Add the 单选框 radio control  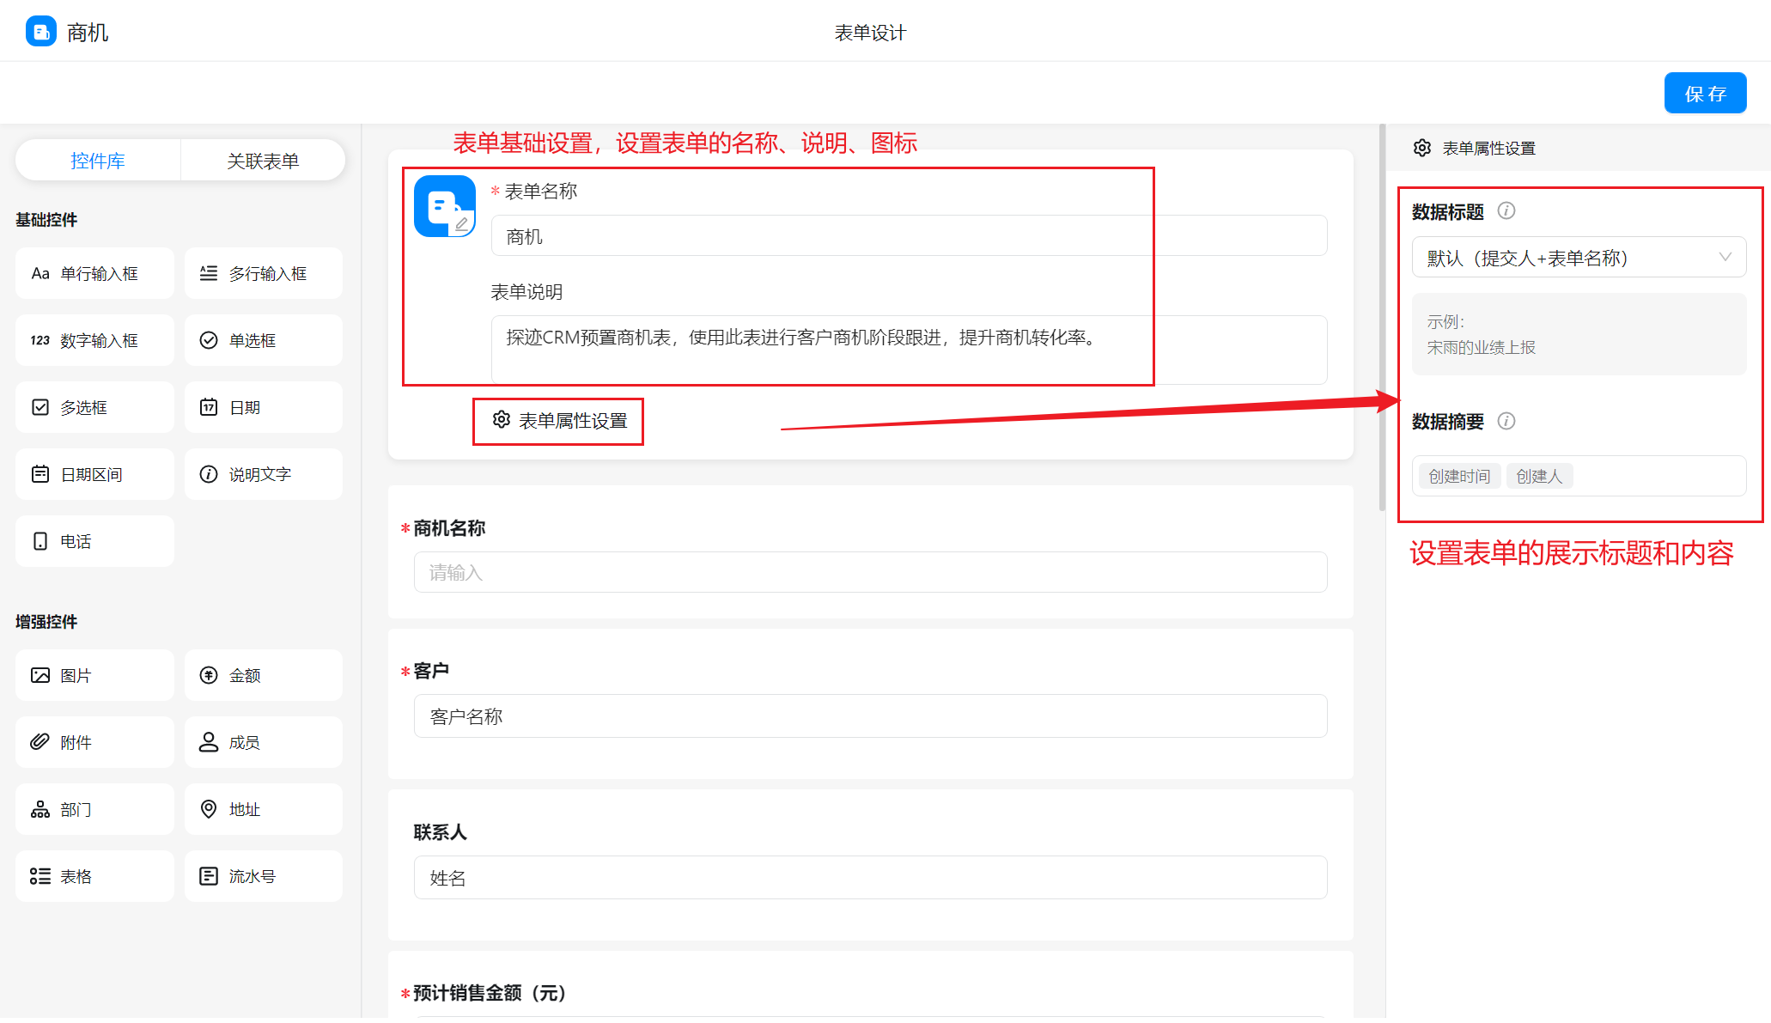tap(263, 340)
